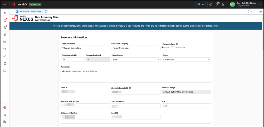Toggle fullscreen view icon
The width and height of the screenshot is (264, 127).
tap(255, 12)
